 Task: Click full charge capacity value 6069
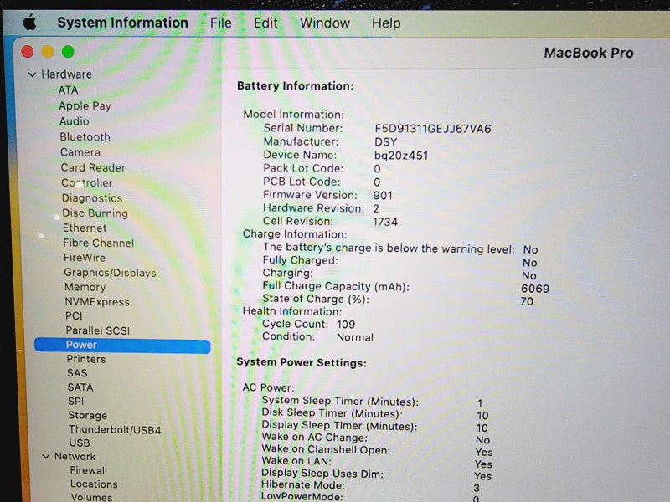pyautogui.click(x=535, y=289)
